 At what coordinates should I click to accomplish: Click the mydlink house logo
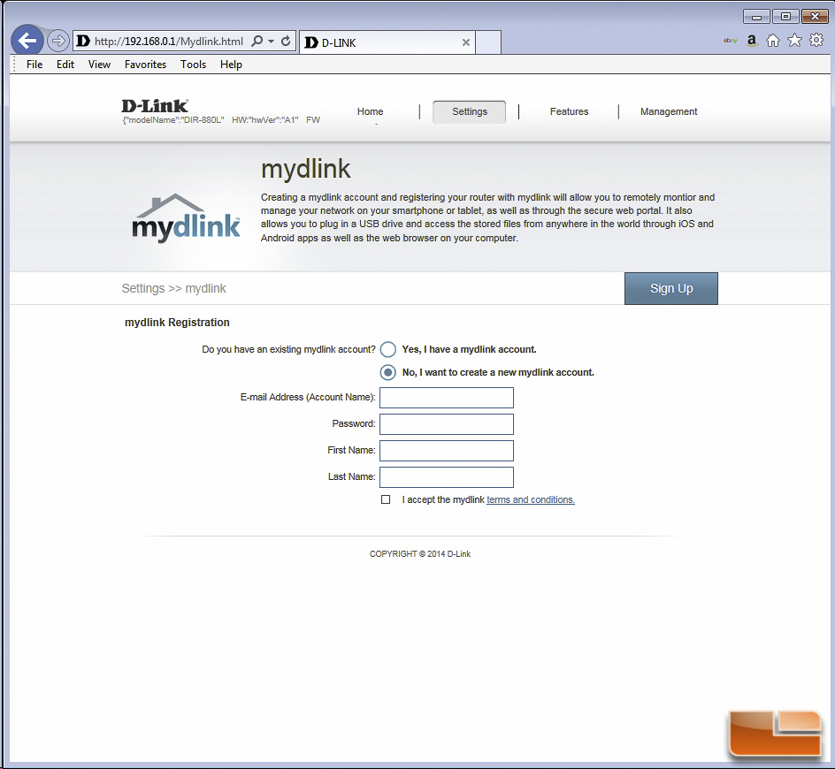[186, 218]
